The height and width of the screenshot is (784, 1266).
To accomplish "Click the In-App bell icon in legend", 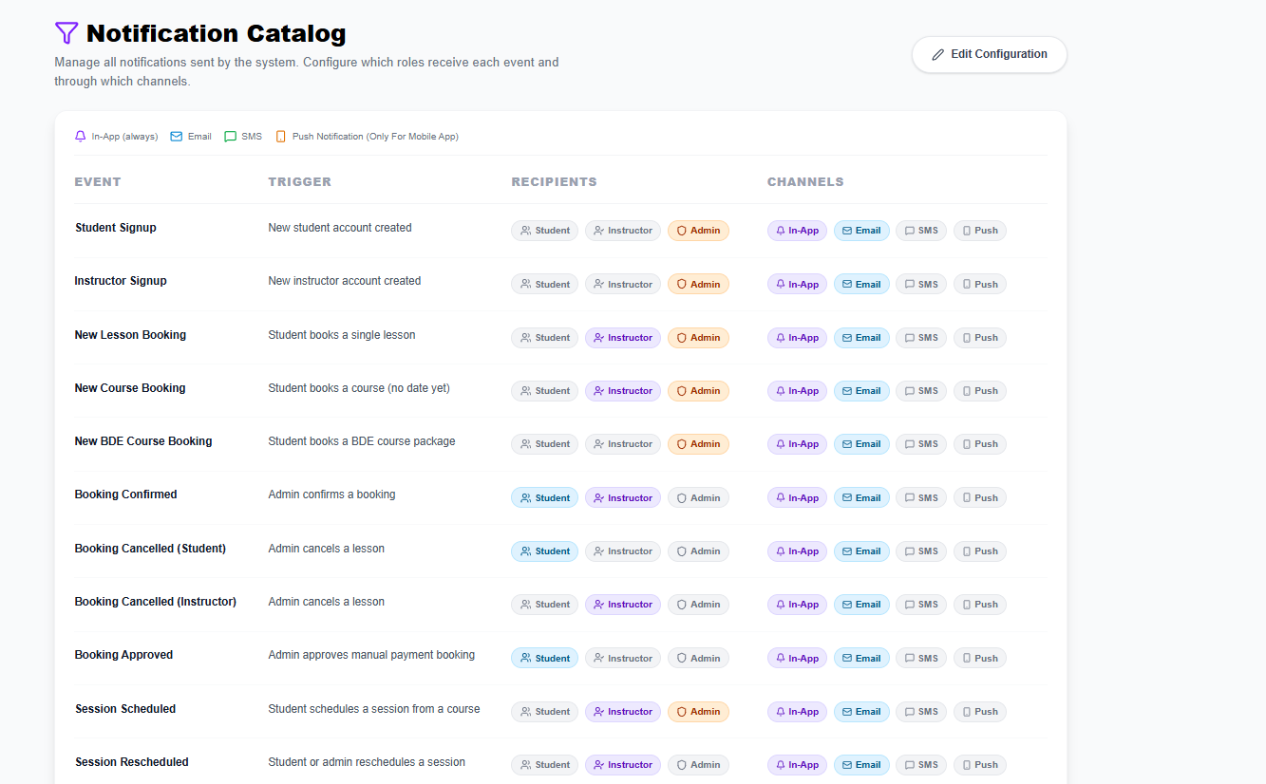I will pos(81,137).
